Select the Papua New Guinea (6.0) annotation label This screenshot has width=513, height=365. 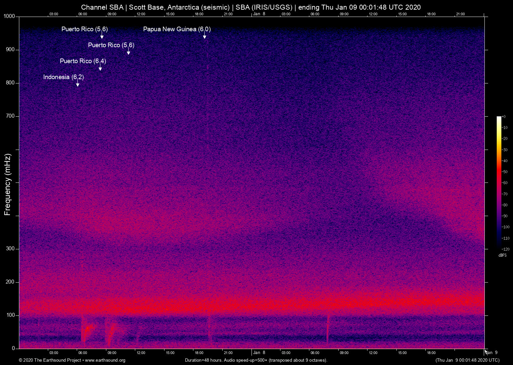point(177,29)
